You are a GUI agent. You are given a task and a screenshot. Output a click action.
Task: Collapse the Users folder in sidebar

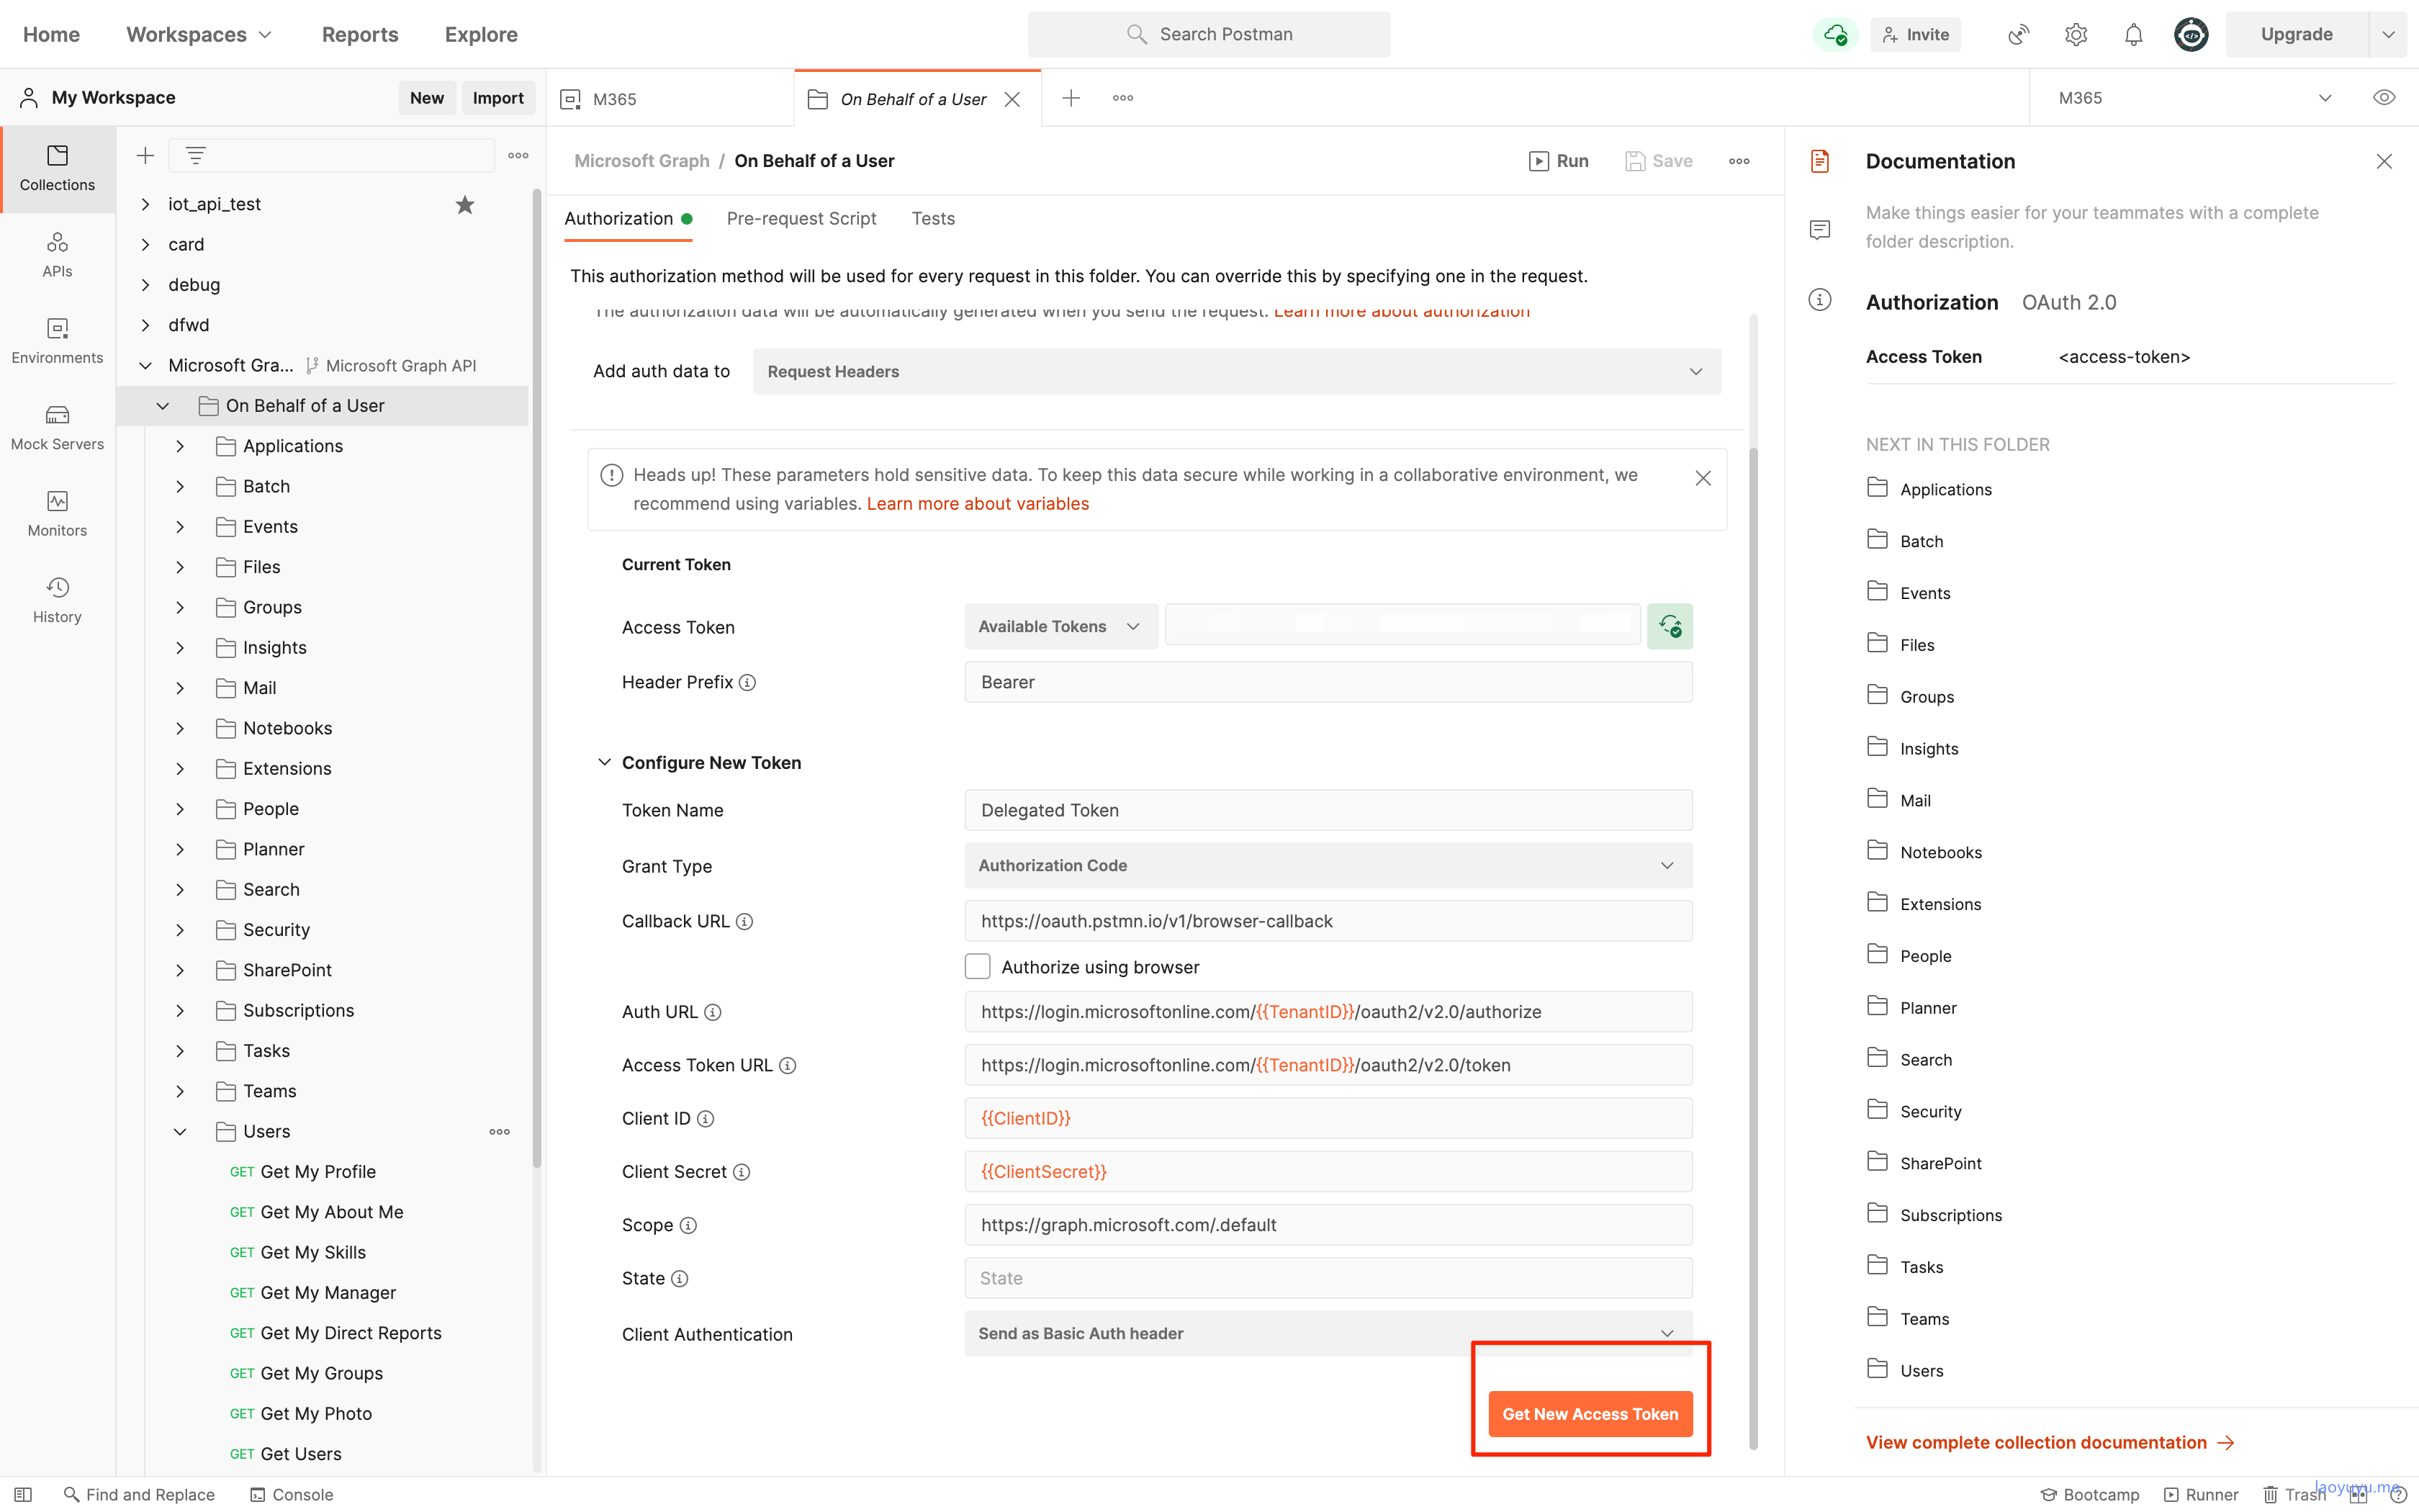coord(180,1131)
